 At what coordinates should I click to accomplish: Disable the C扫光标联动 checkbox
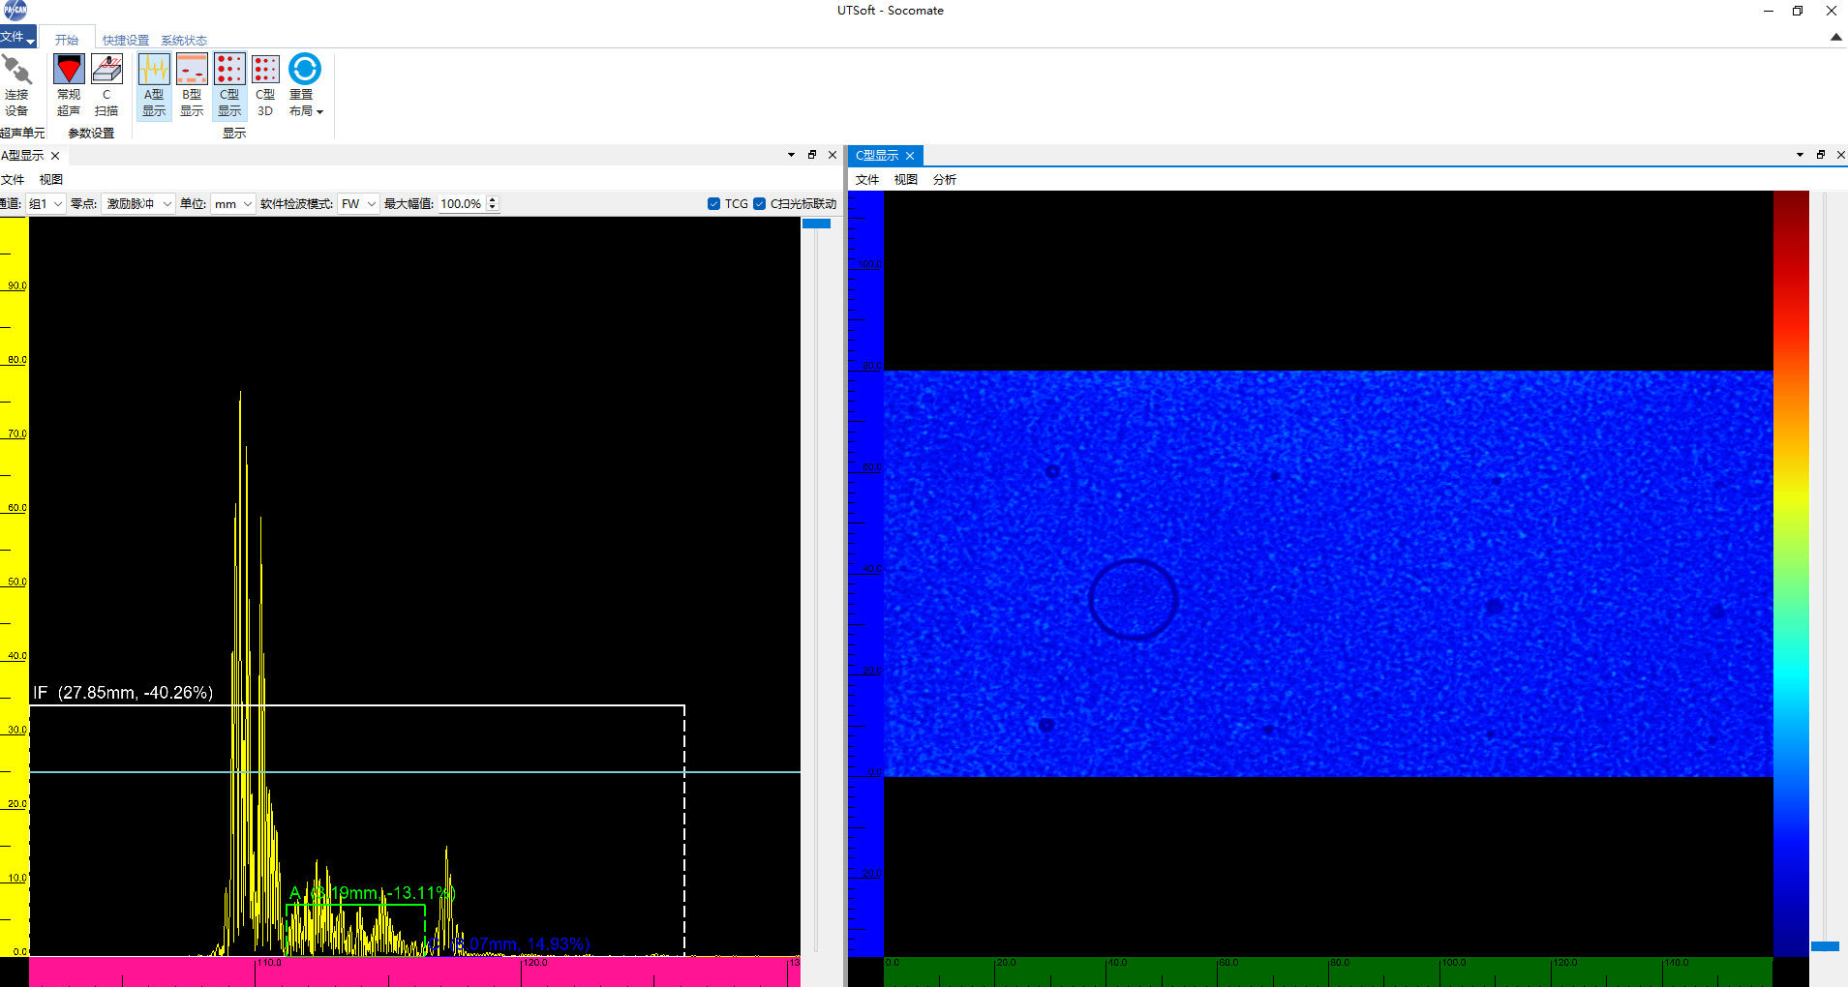760,204
